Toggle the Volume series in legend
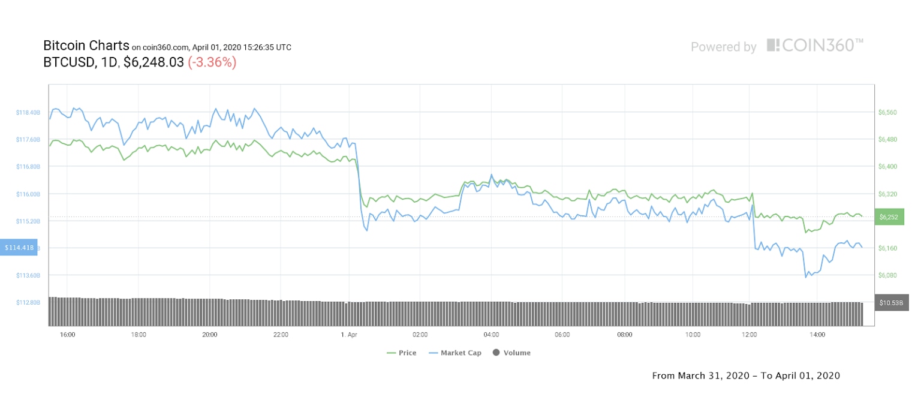Screen dimensions: 921x403 pos(511,353)
